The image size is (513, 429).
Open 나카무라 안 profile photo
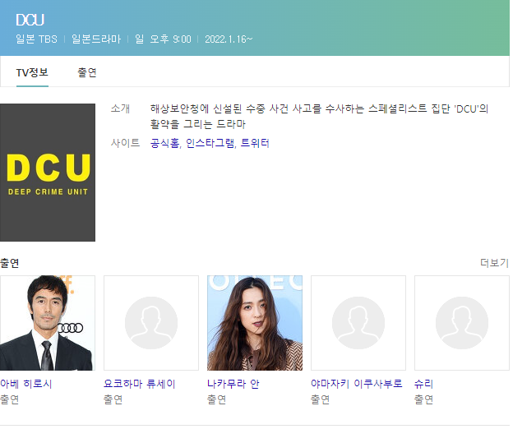(x=255, y=323)
